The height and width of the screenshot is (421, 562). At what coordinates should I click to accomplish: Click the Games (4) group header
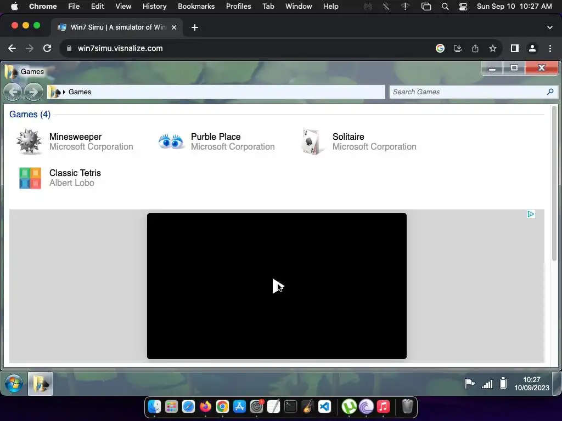pos(30,114)
